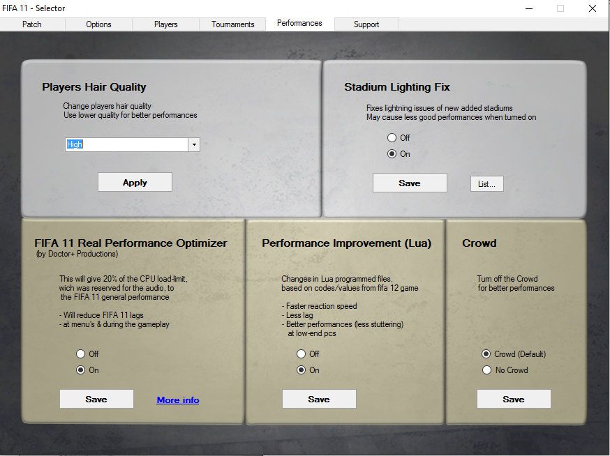Screen dimensions: 610x456
Task: Expand the hair quality dropdown arrow
Action: (x=195, y=145)
